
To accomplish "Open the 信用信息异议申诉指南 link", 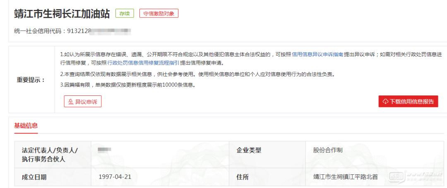I will click(x=317, y=54).
